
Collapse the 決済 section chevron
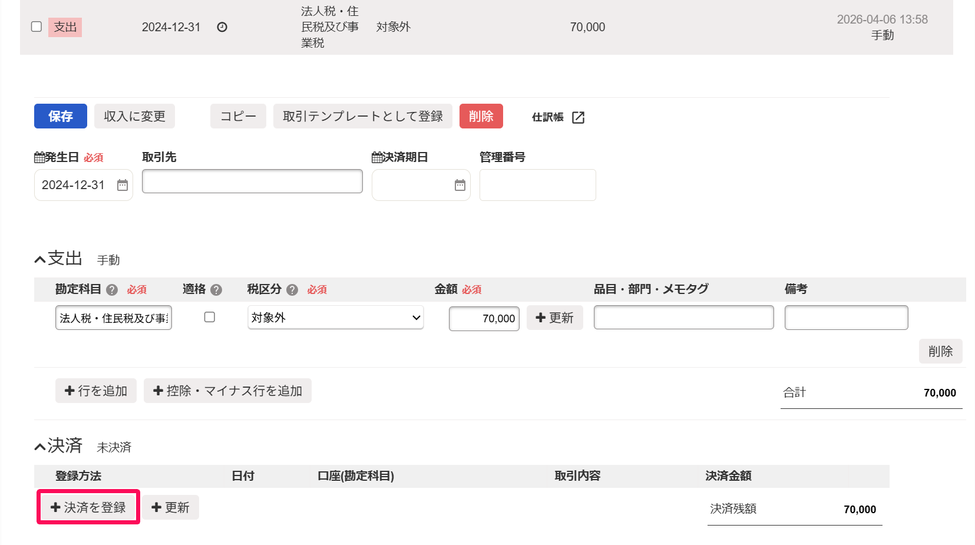coord(40,447)
